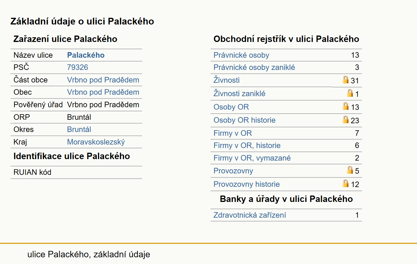This screenshot has width=417, height=264.
Task: Click the lock icon in Živnosti zaniklé row
Action: (x=350, y=93)
